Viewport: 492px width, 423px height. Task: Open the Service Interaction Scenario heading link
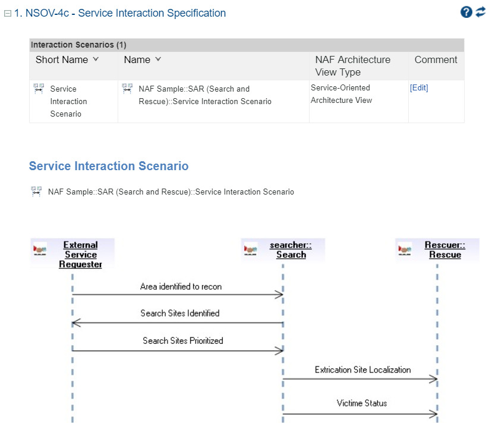tap(109, 166)
